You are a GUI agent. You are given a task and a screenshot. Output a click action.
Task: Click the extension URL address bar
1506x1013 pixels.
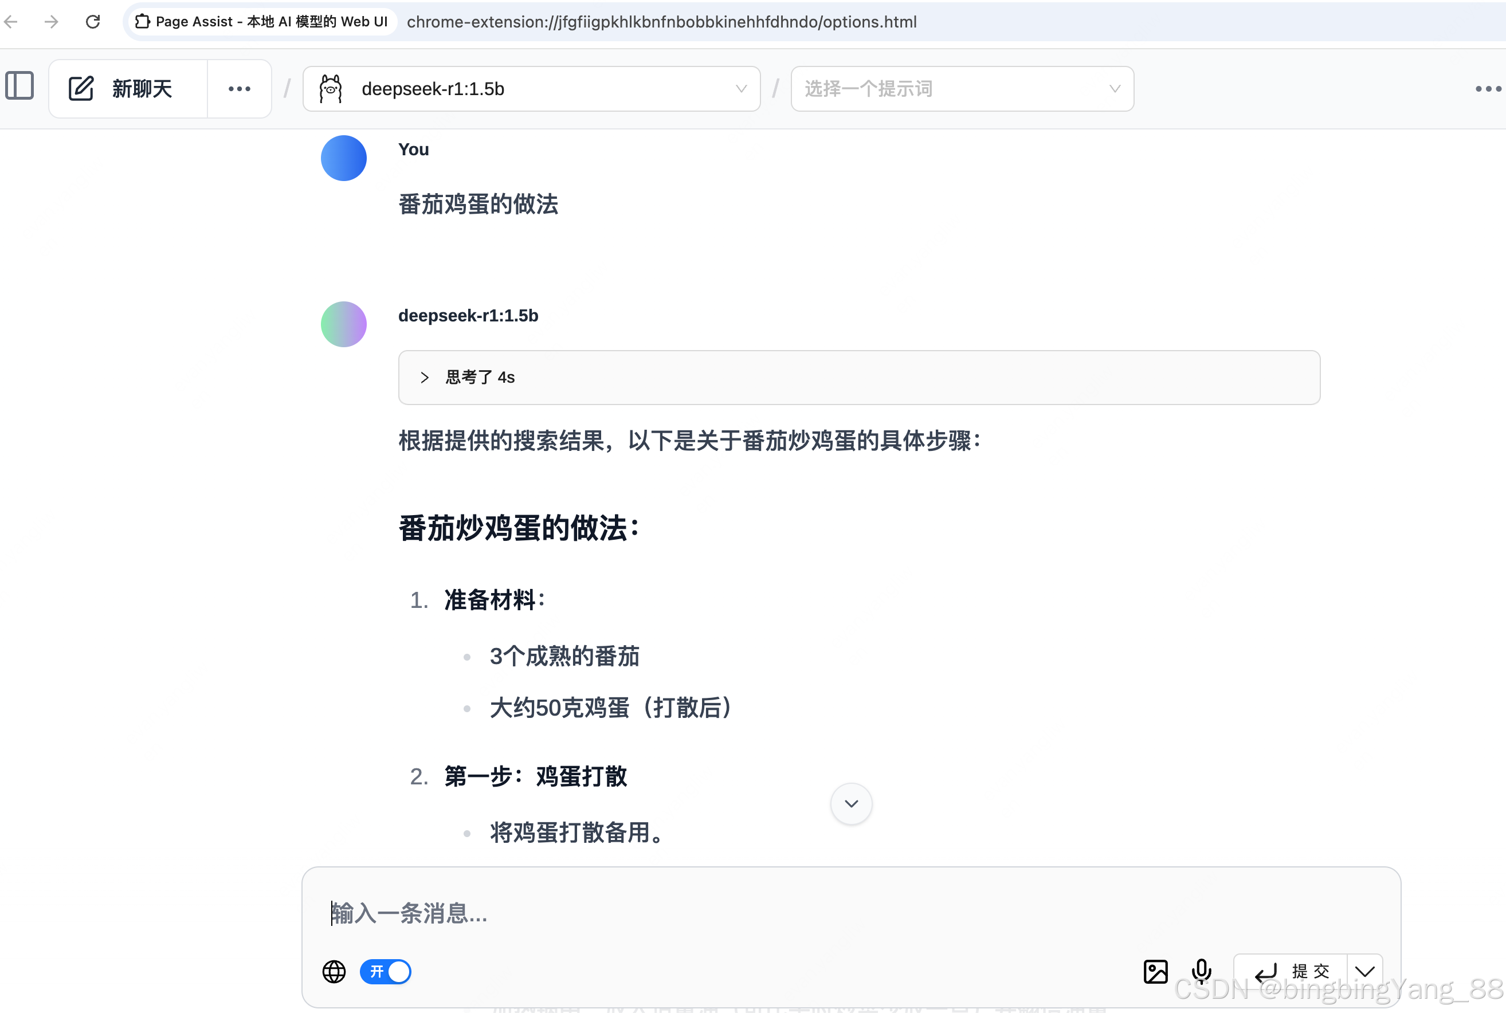pyautogui.click(x=661, y=22)
